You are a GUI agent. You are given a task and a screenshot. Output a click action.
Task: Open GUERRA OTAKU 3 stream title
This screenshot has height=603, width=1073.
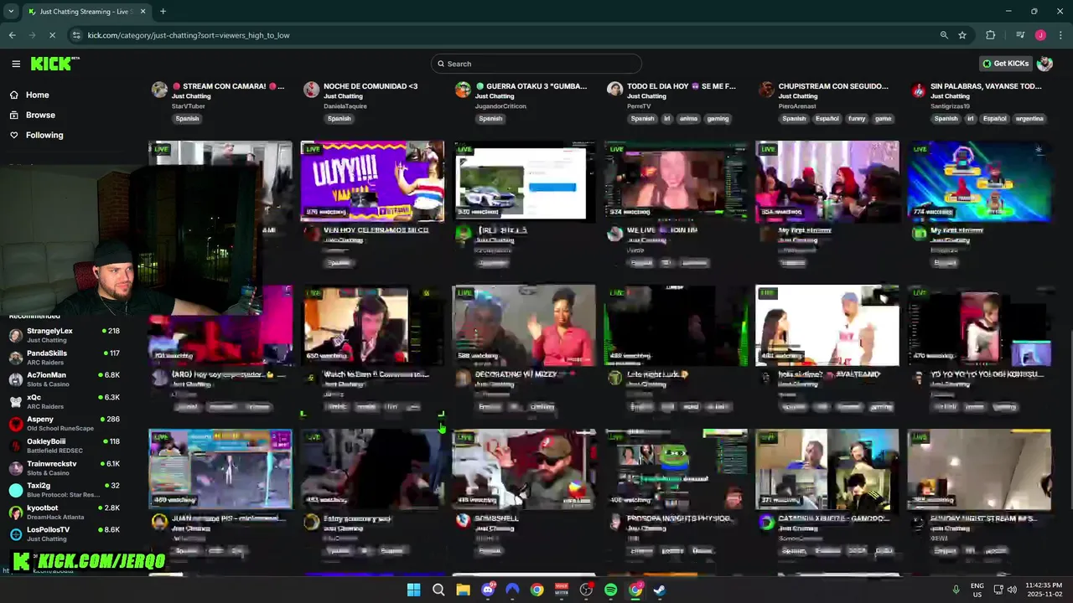(531, 86)
